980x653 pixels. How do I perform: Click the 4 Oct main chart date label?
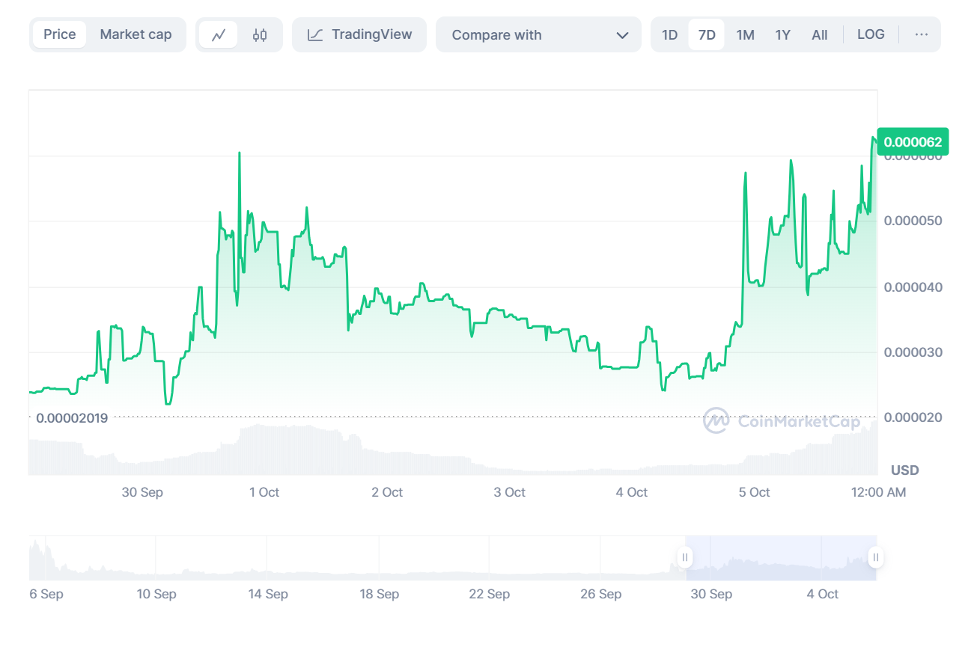point(632,492)
